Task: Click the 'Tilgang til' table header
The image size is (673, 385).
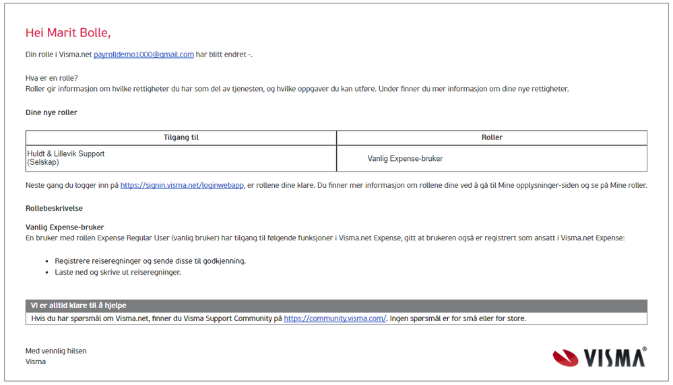Action: click(181, 137)
